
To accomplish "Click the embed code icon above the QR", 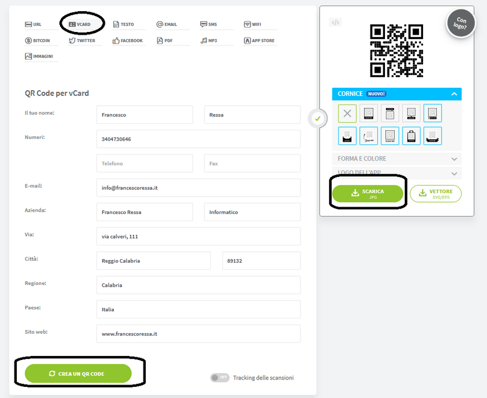I will [x=336, y=22].
